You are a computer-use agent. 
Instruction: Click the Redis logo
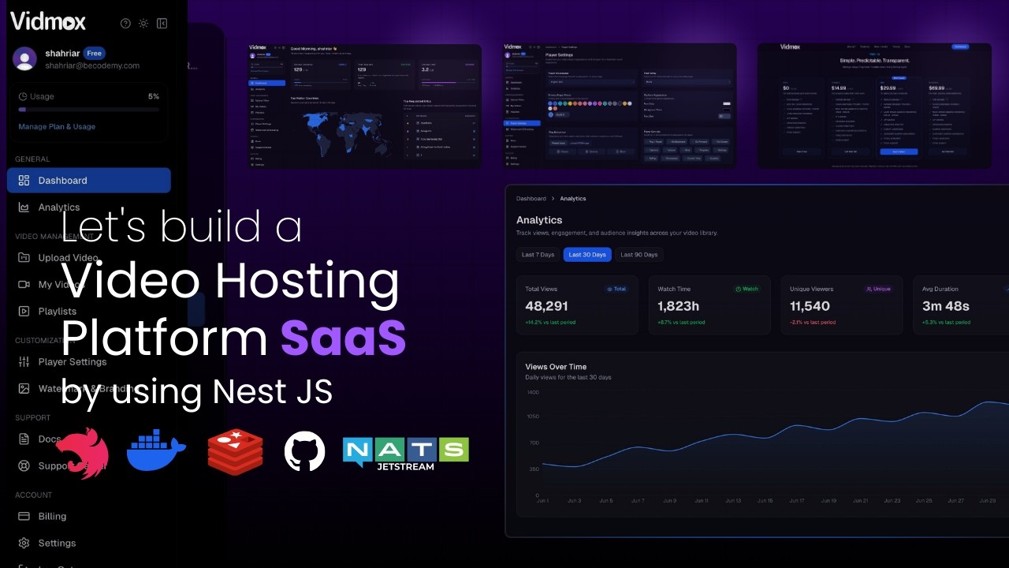click(235, 453)
